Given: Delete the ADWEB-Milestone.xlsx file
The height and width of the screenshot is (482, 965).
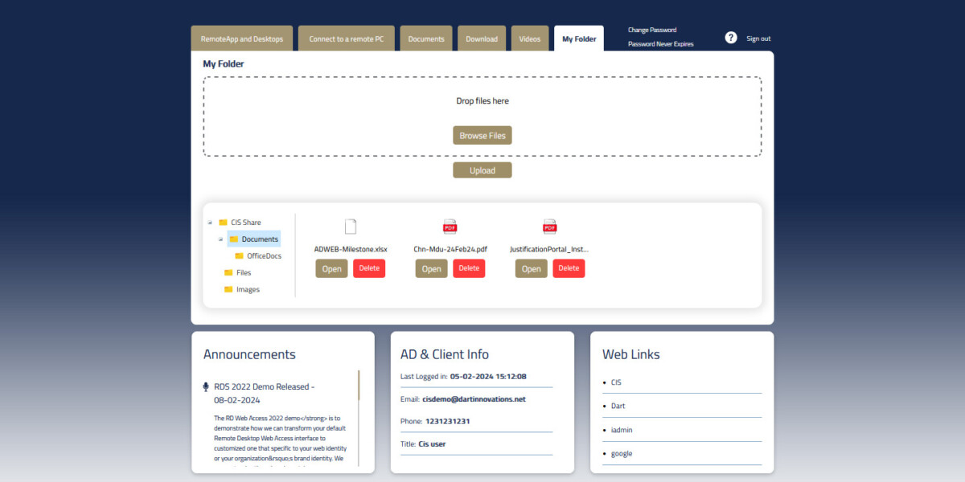Looking at the screenshot, I should click(x=369, y=268).
